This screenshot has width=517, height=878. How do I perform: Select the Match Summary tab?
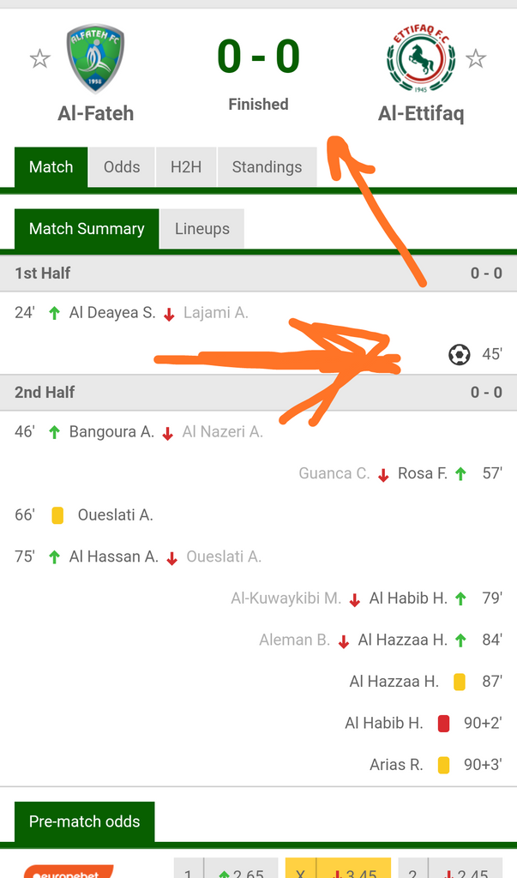coord(87,229)
